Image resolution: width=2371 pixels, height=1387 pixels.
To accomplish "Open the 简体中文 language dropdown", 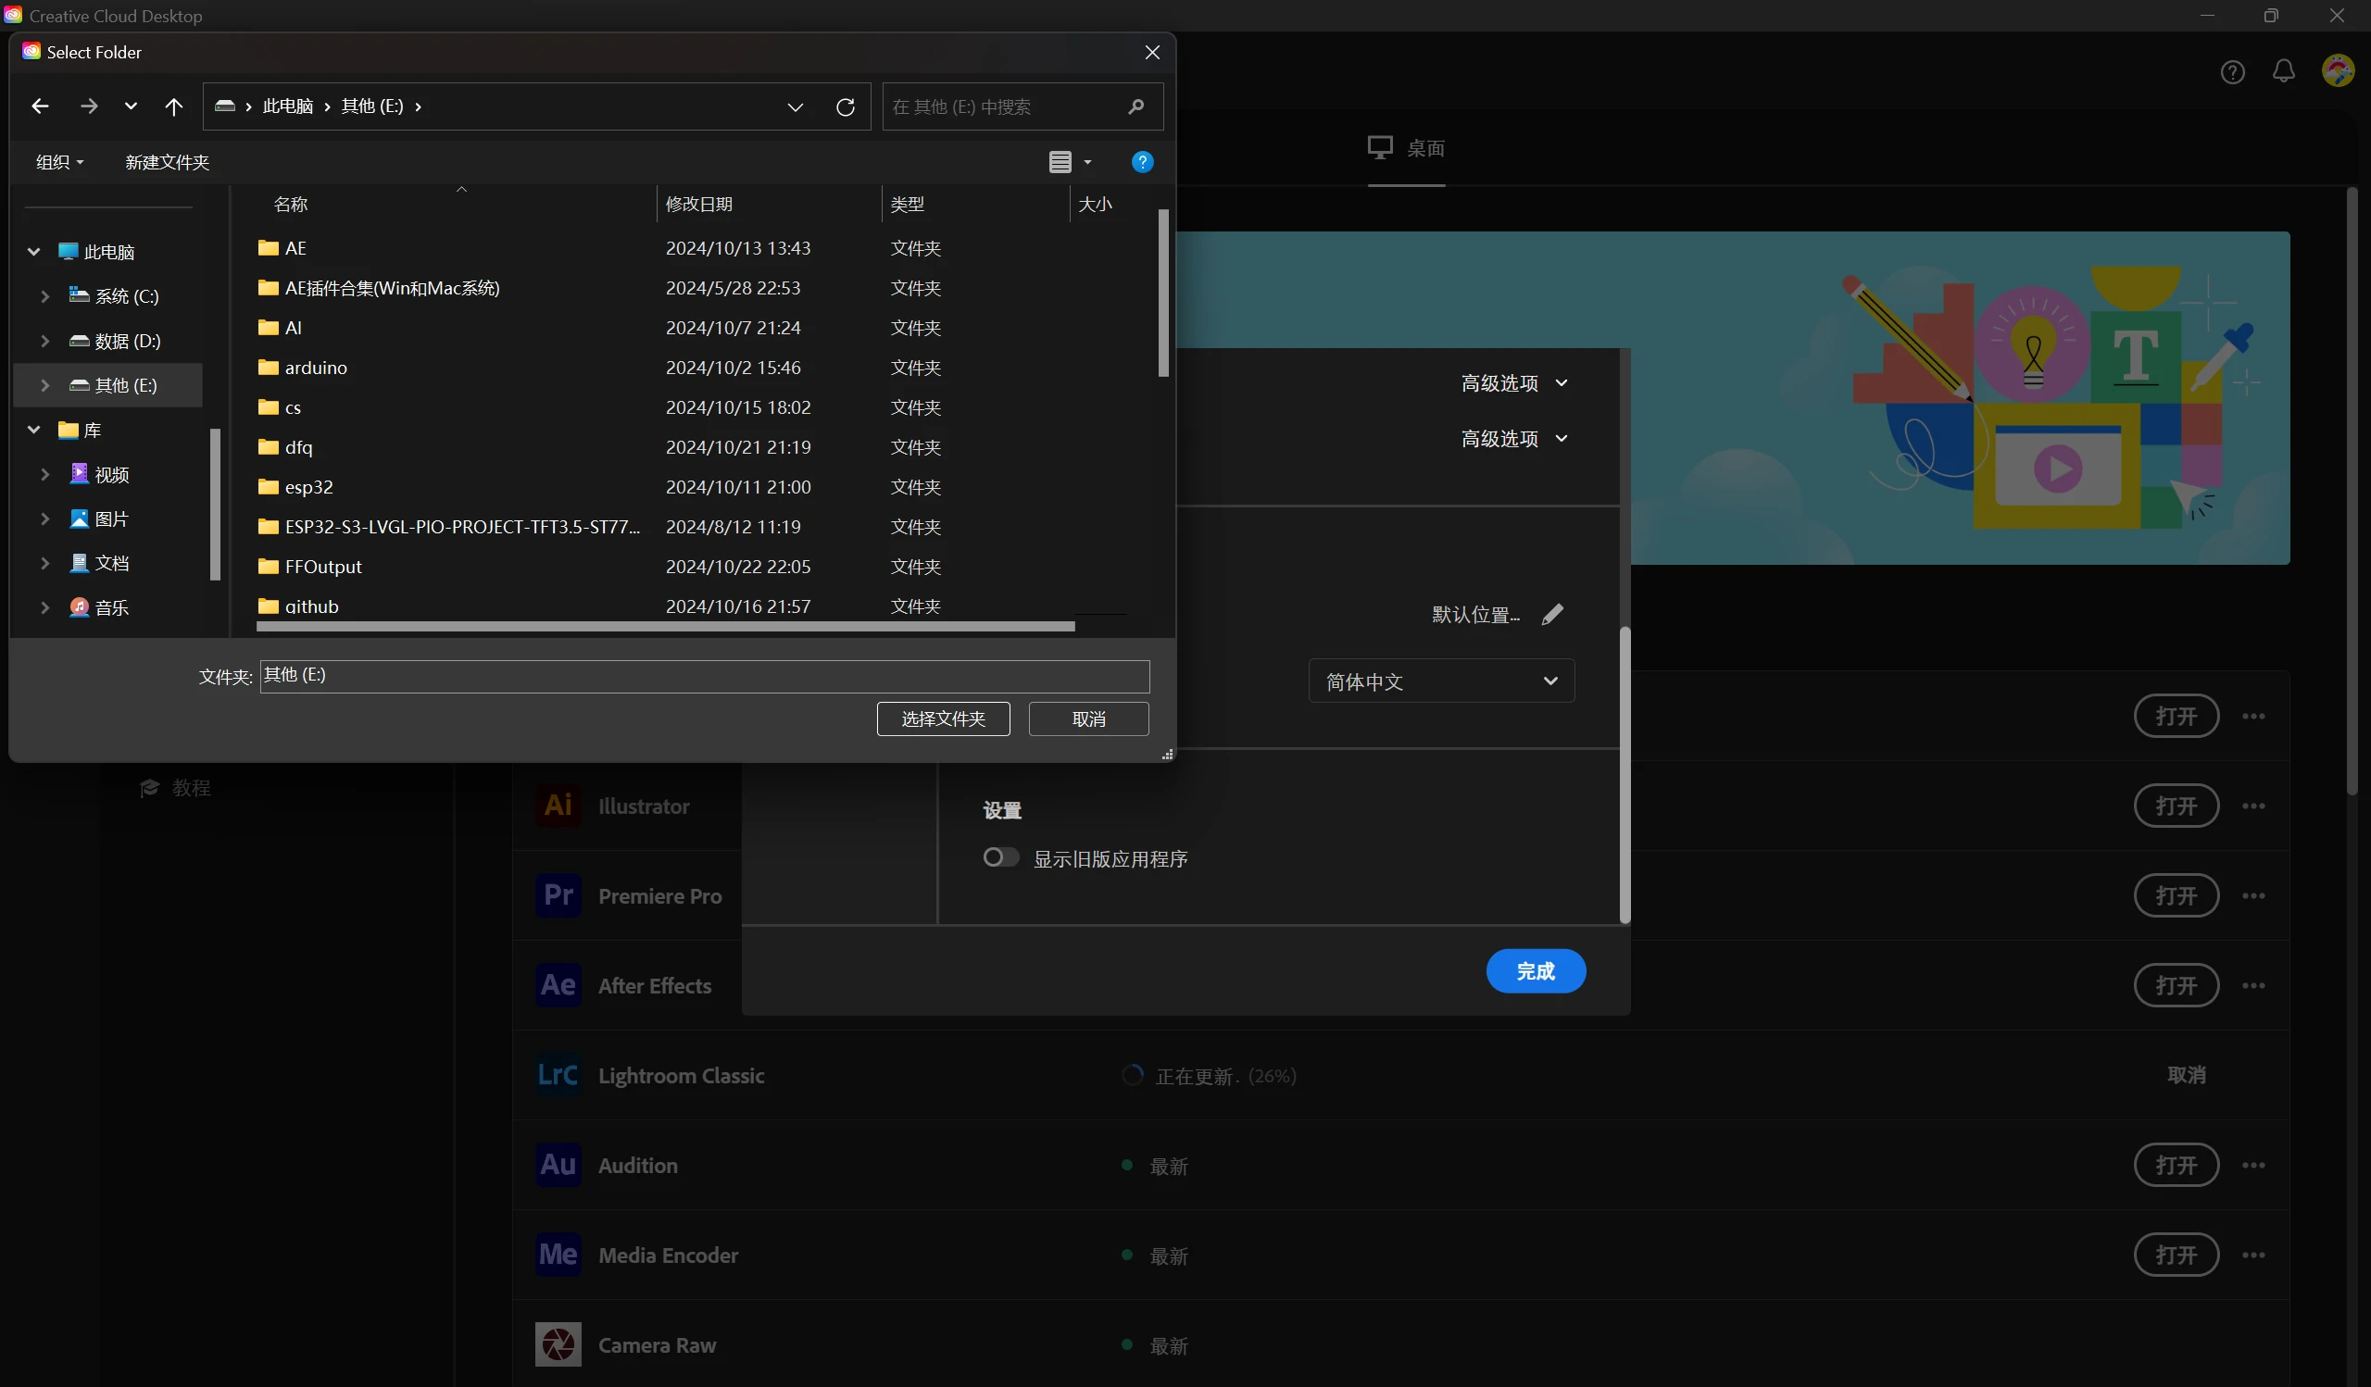I will pos(1440,681).
